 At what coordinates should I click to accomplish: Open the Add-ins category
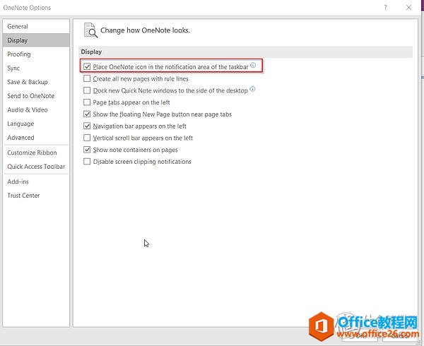pos(36,181)
